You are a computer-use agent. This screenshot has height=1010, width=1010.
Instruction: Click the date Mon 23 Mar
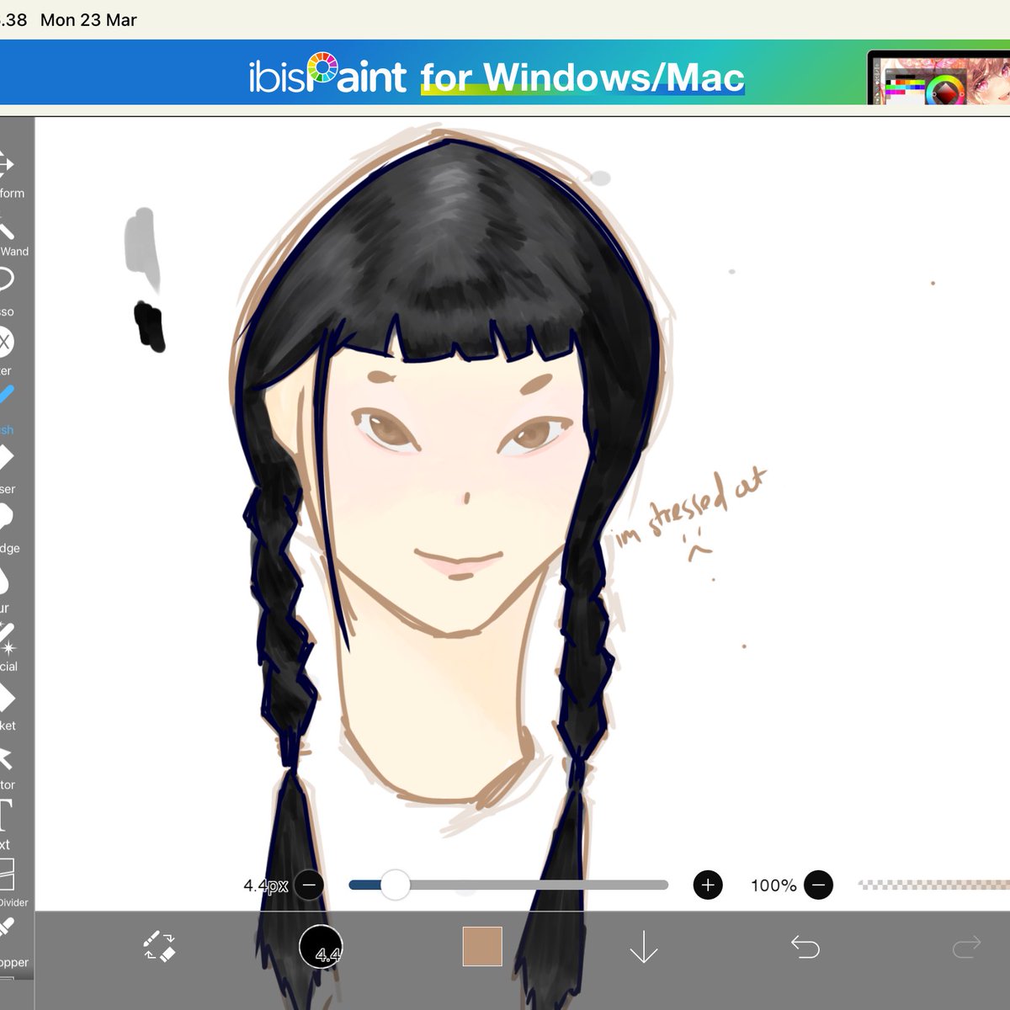point(88,20)
